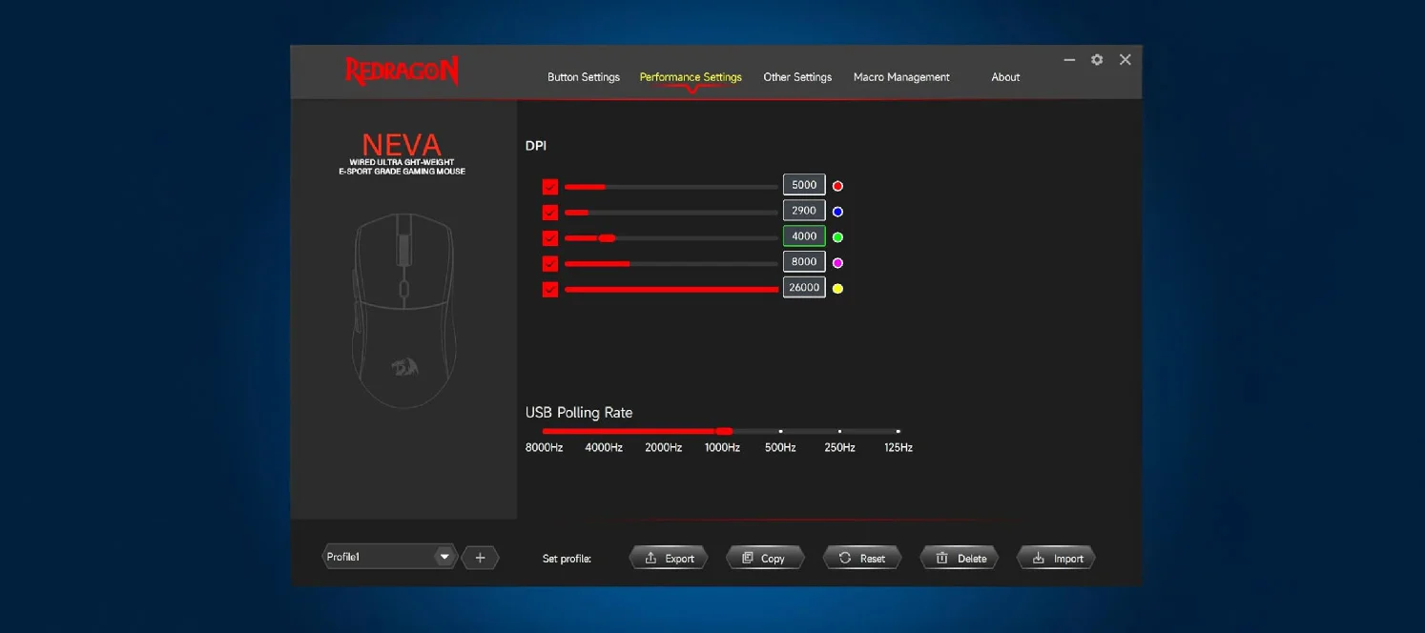Copy the current profile
The image size is (1425, 633).
pyautogui.click(x=765, y=558)
